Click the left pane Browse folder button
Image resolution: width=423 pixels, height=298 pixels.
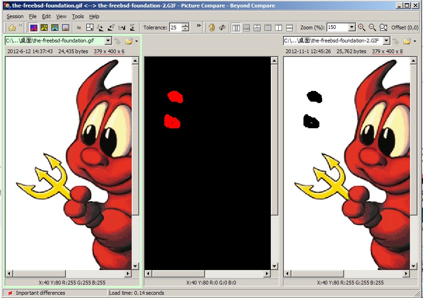tap(129, 41)
